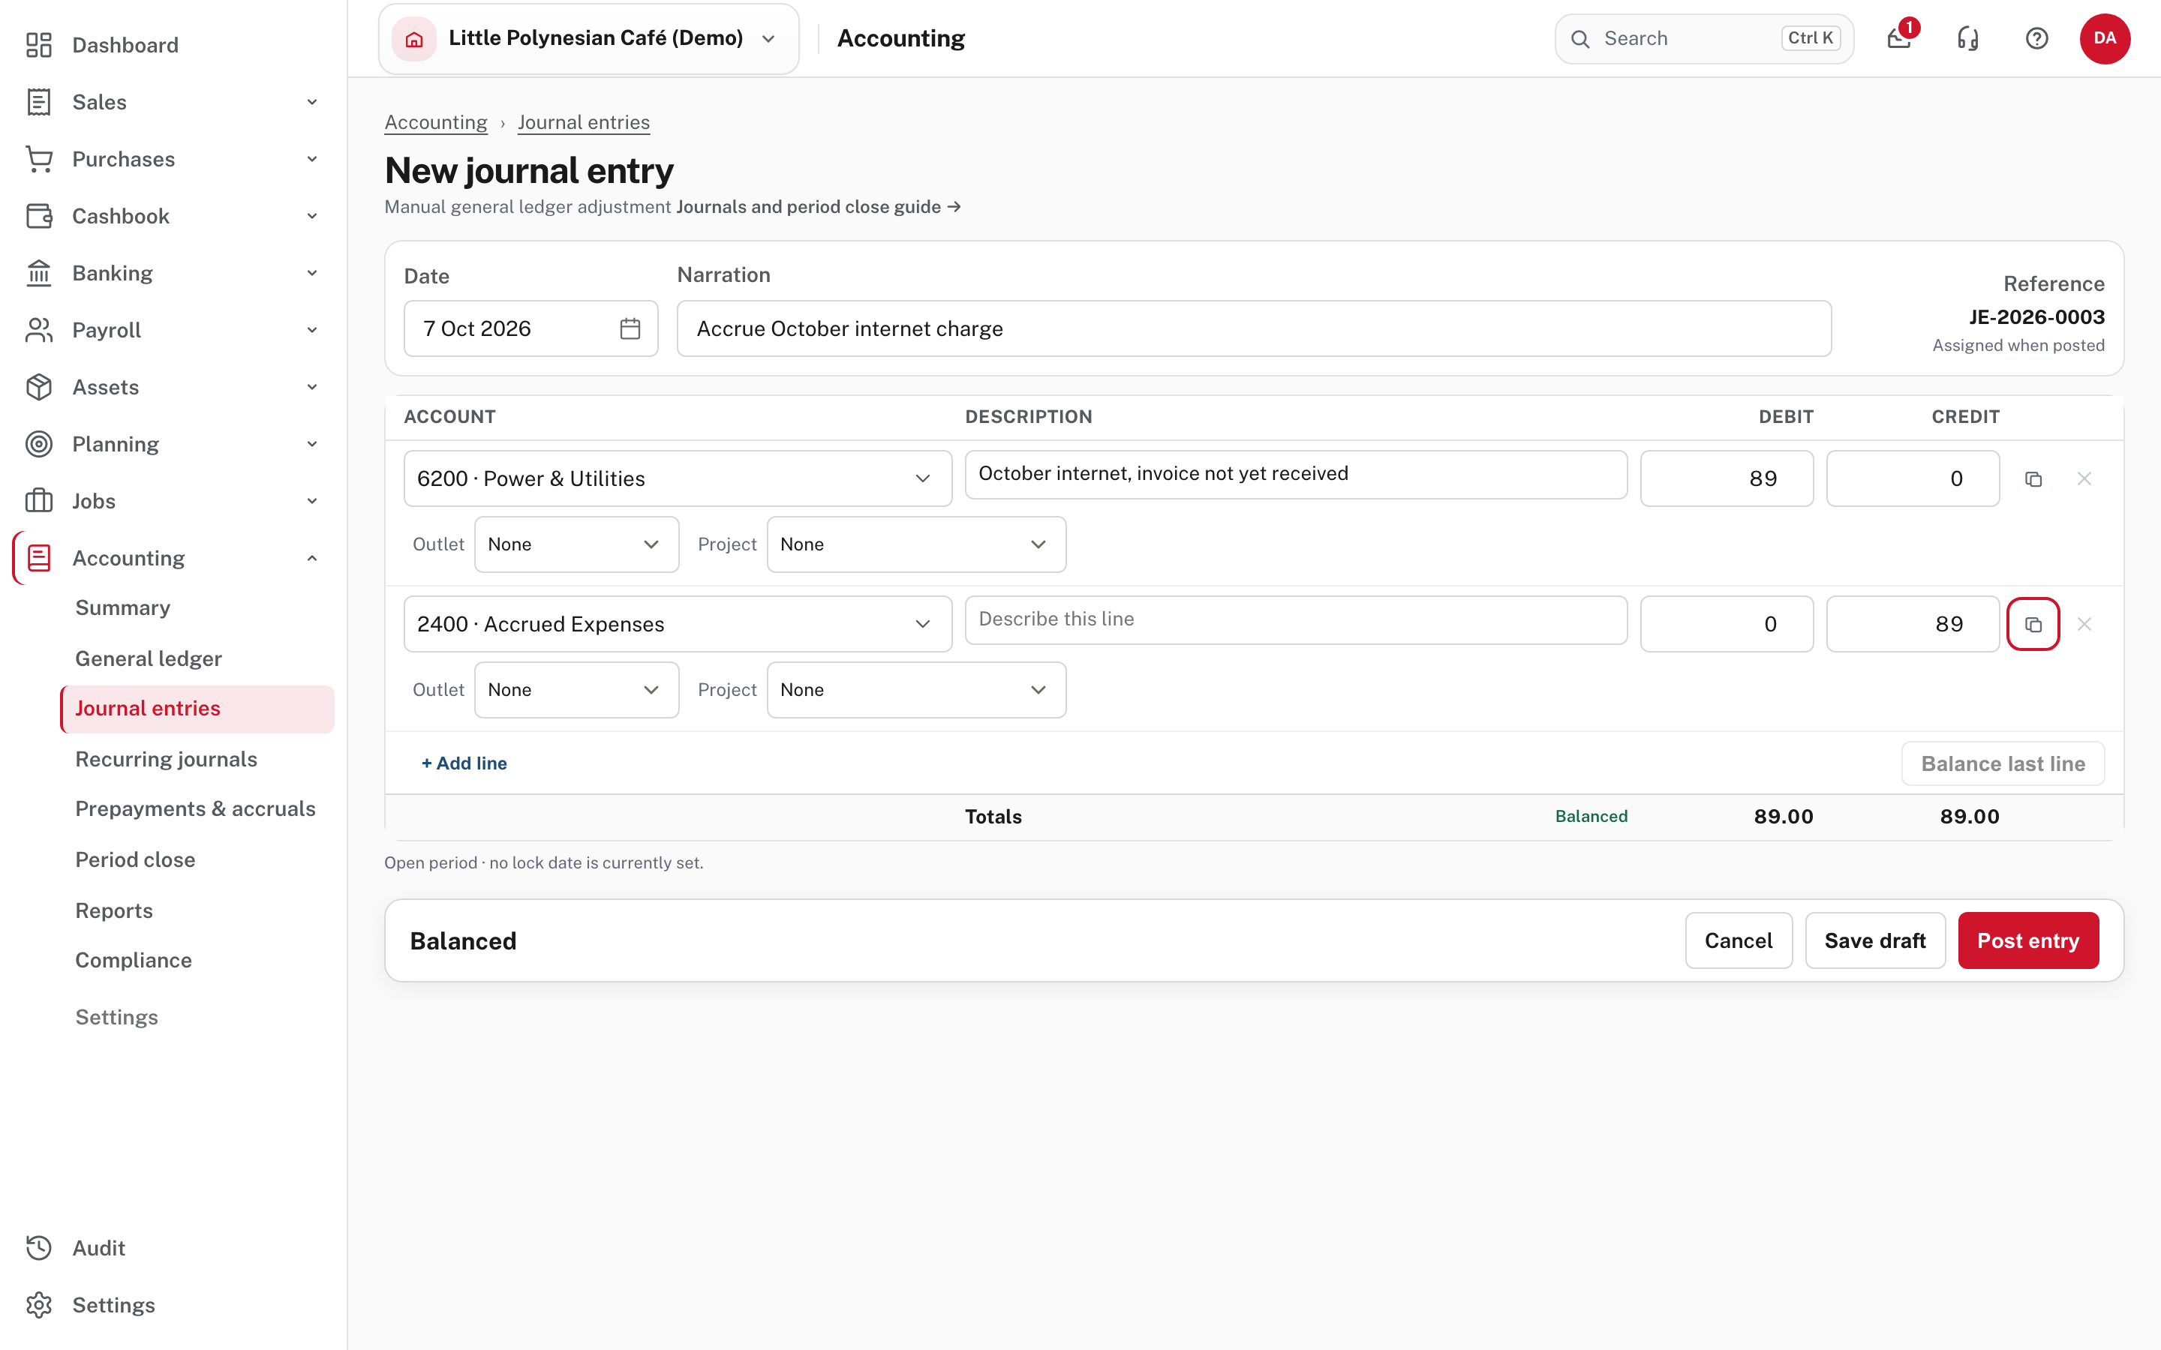Open the 6200 Power & Utilities account dropdown
This screenshot has width=2161, height=1350.
(678, 478)
